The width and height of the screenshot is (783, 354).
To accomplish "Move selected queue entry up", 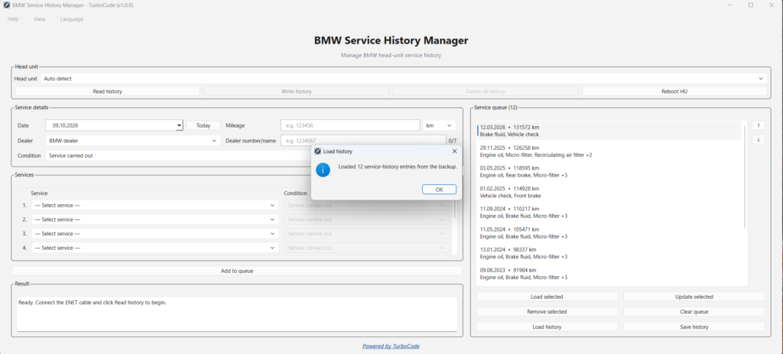I will pos(758,125).
